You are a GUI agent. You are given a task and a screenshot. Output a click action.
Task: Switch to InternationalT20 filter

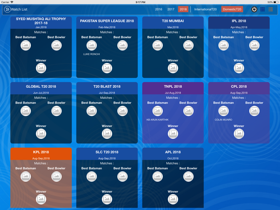[205, 9]
